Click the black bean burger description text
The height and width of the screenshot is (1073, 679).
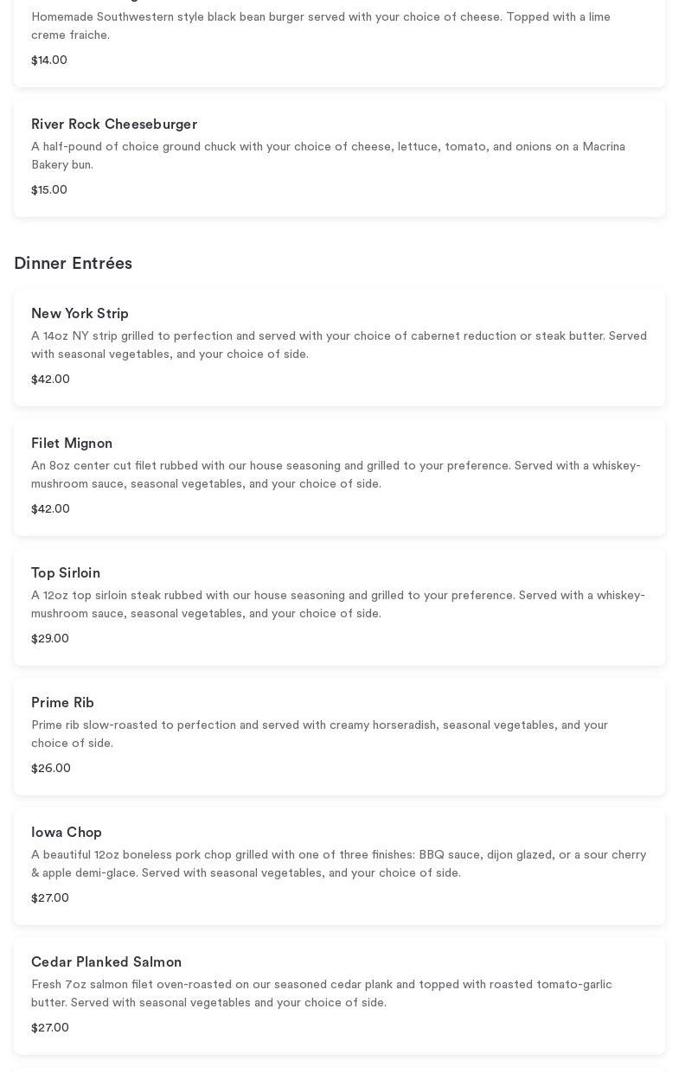(320, 26)
